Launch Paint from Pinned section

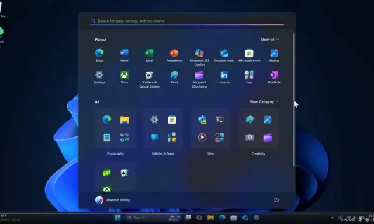pos(174,77)
